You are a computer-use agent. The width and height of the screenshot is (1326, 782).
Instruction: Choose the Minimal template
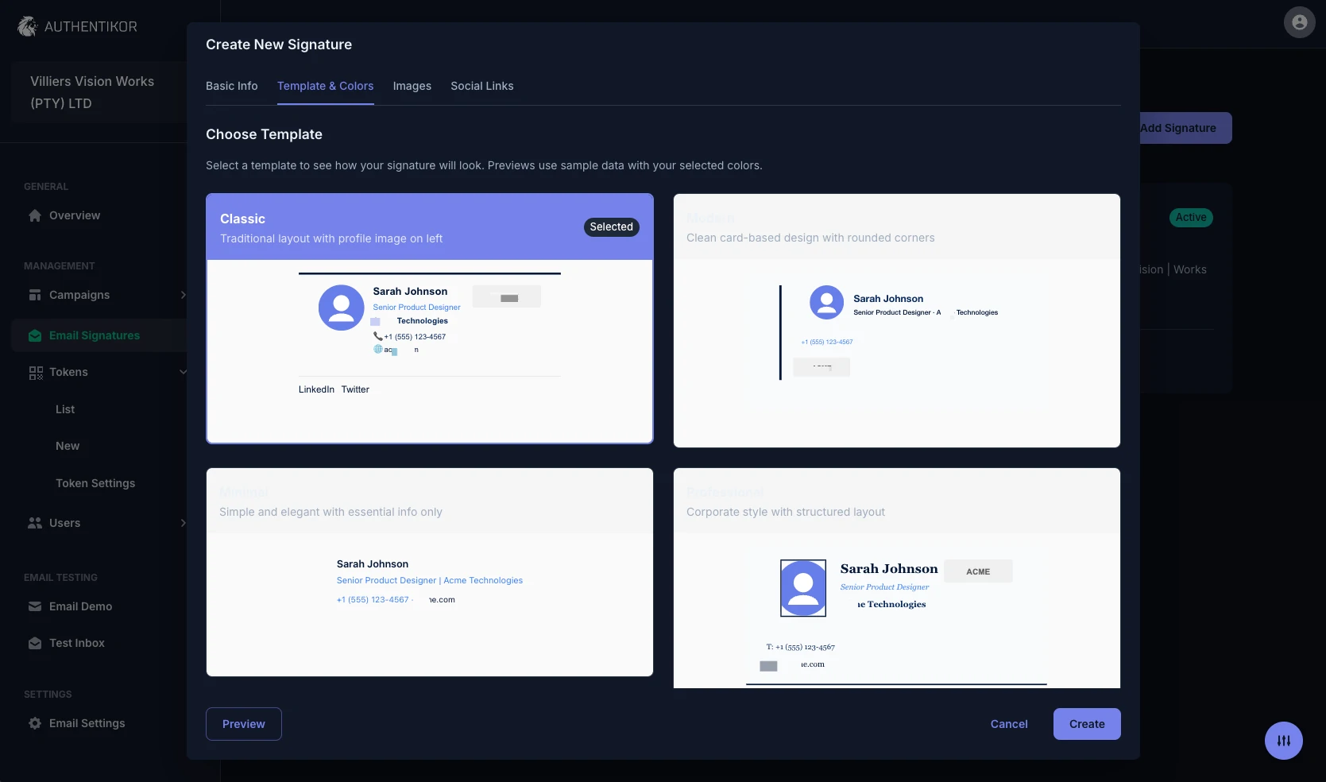pos(429,571)
